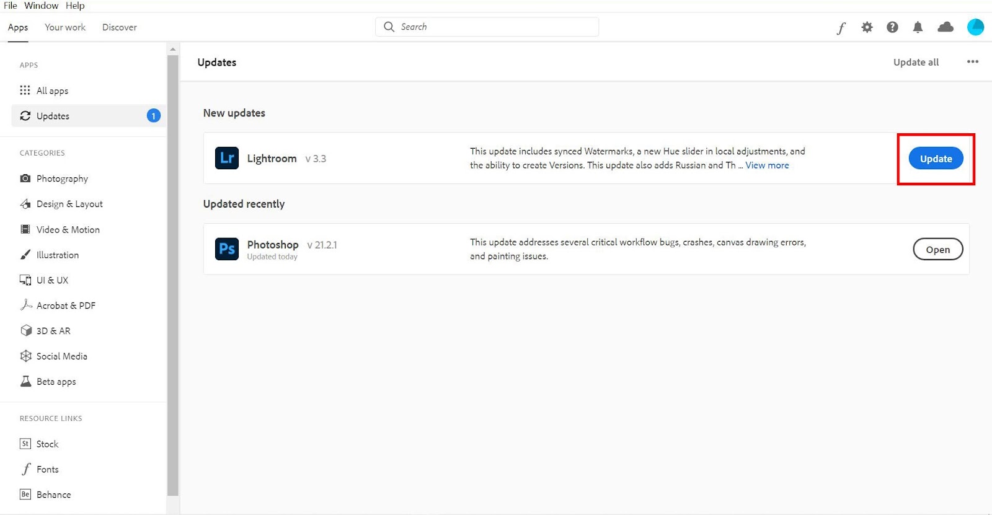Open preferences gear icon
The image size is (992, 515).
coord(867,27)
